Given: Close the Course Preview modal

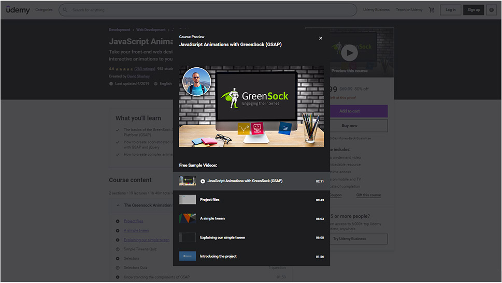Looking at the screenshot, I should (x=321, y=38).
